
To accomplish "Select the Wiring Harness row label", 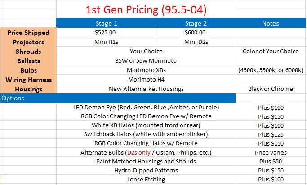I will point(29,80).
